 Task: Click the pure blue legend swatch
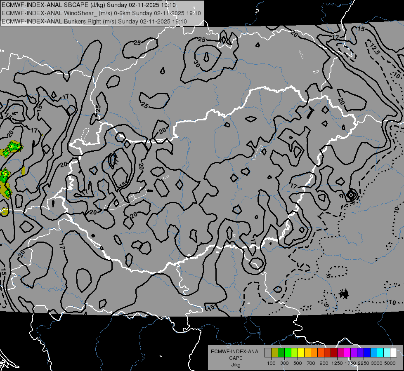(x=367, y=352)
